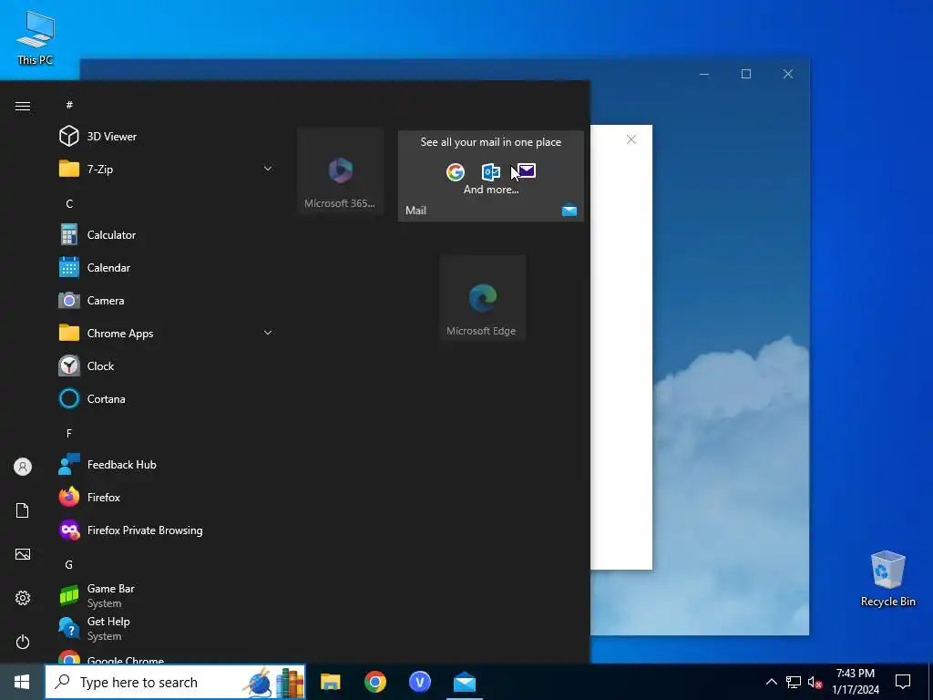Open the notification center icon
This screenshot has width=933, height=700.
[x=903, y=682]
